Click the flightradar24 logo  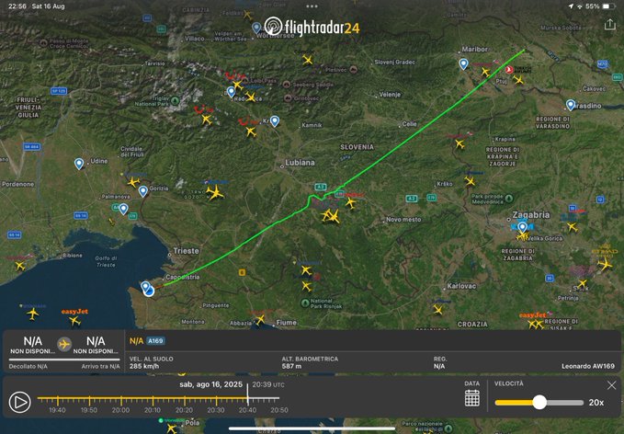(x=312, y=27)
